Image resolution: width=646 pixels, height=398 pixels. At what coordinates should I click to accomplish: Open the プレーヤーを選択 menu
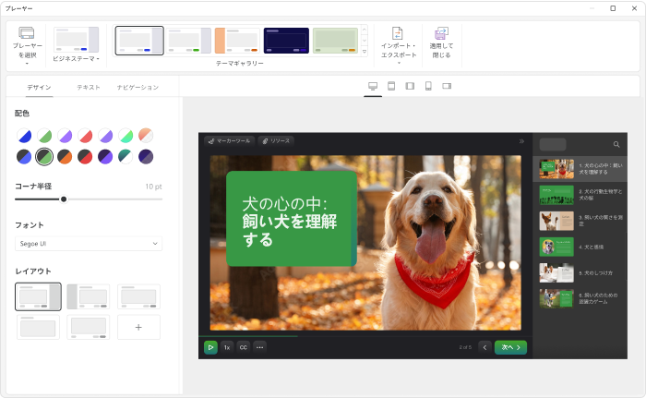[x=27, y=43]
